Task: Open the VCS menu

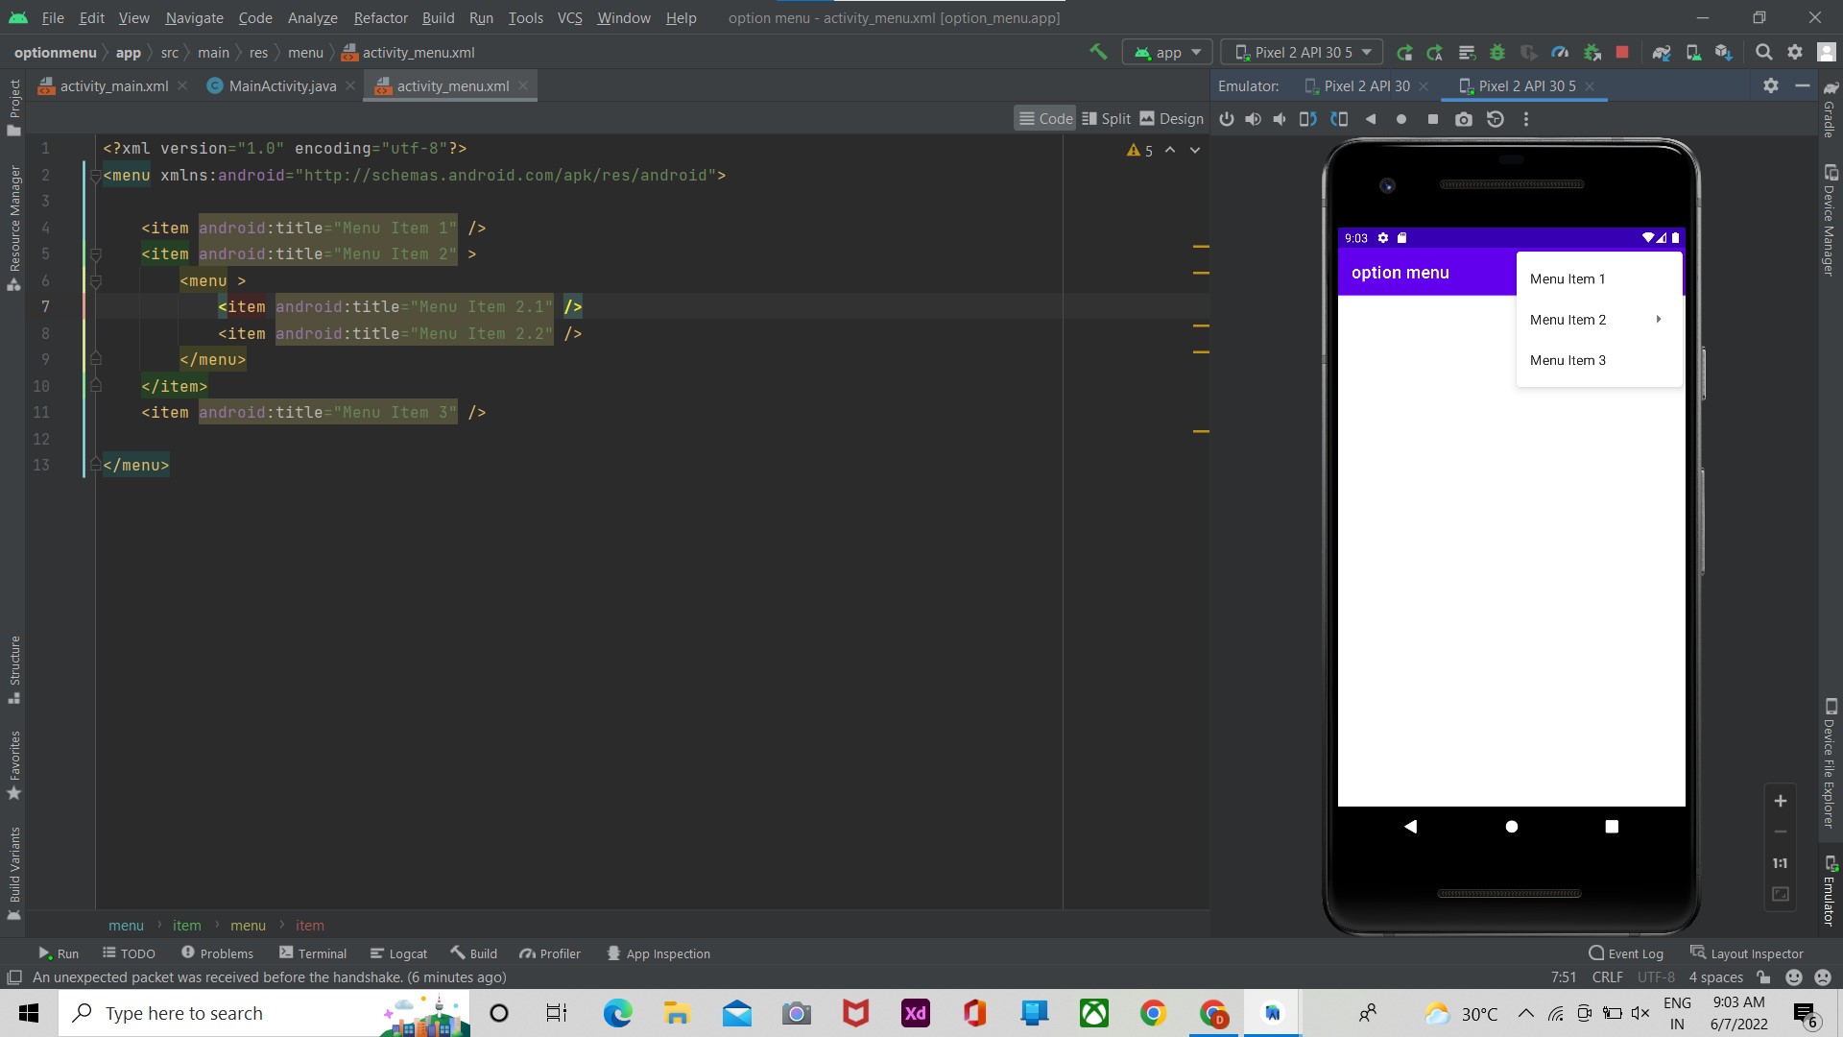Action: tap(569, 17)
